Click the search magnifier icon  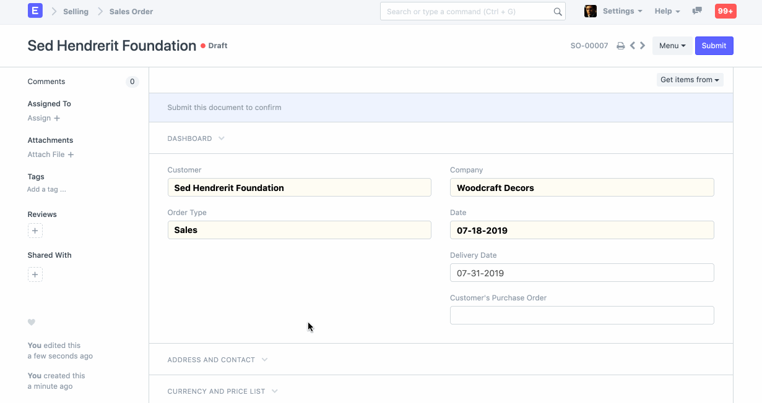tap(557, 11)
